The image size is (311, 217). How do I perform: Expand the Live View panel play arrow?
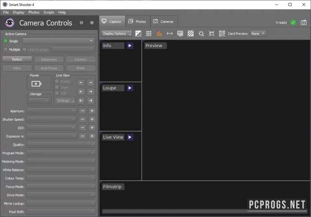(x=130, y=137)
